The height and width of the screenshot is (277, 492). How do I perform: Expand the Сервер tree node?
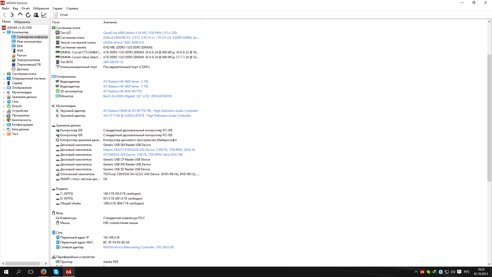4,83
